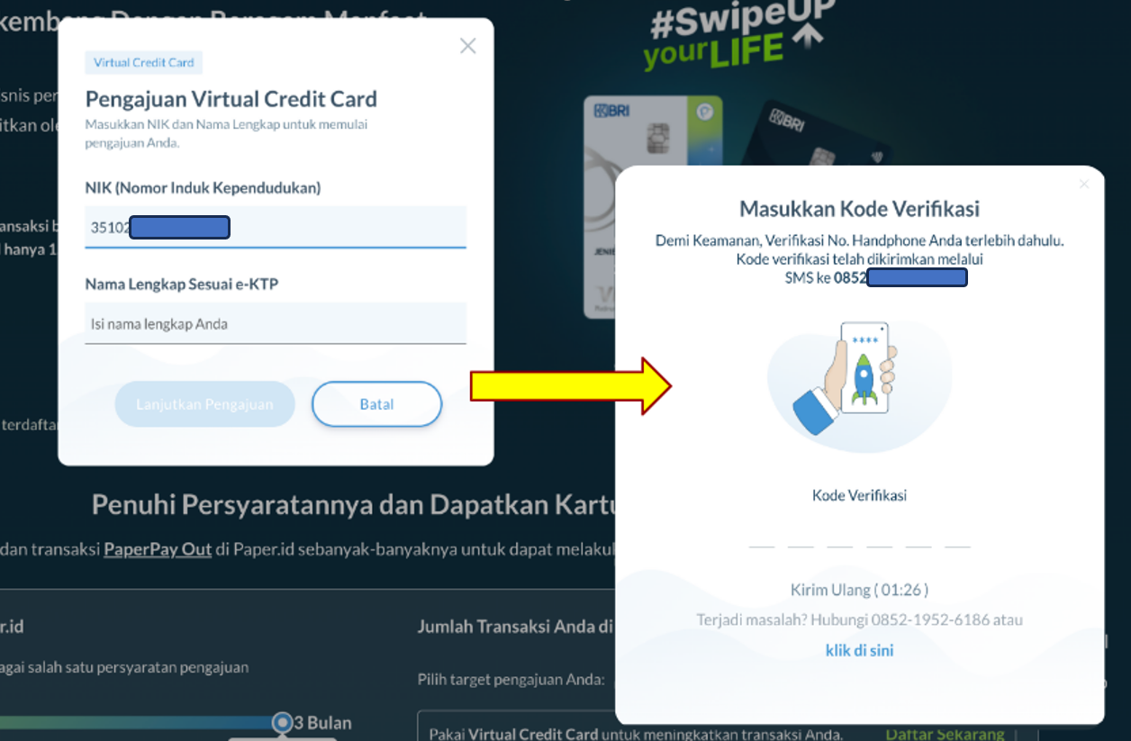Open the klik di sini help link
1131x741 pixels.
coord(859,650)
